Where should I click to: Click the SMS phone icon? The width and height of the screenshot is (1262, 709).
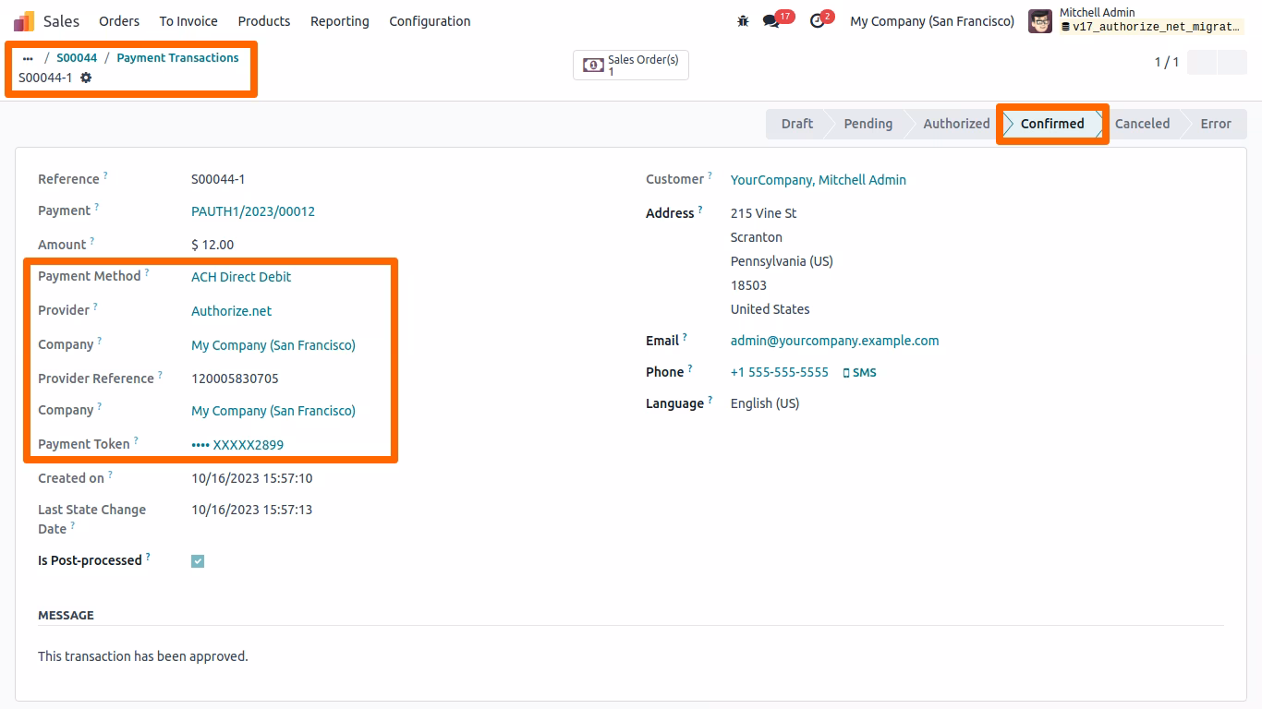(x=846, y=373)
